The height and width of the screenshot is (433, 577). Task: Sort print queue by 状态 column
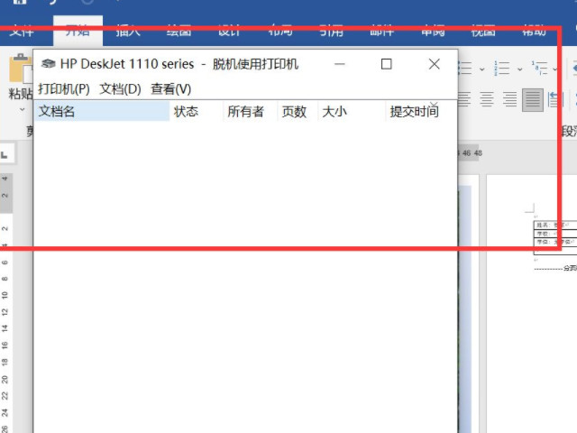197,111
